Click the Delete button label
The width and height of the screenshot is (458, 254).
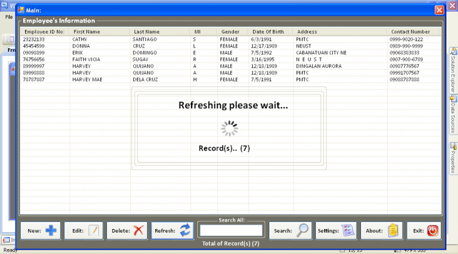pyautogui.click(x=121, y=231)
